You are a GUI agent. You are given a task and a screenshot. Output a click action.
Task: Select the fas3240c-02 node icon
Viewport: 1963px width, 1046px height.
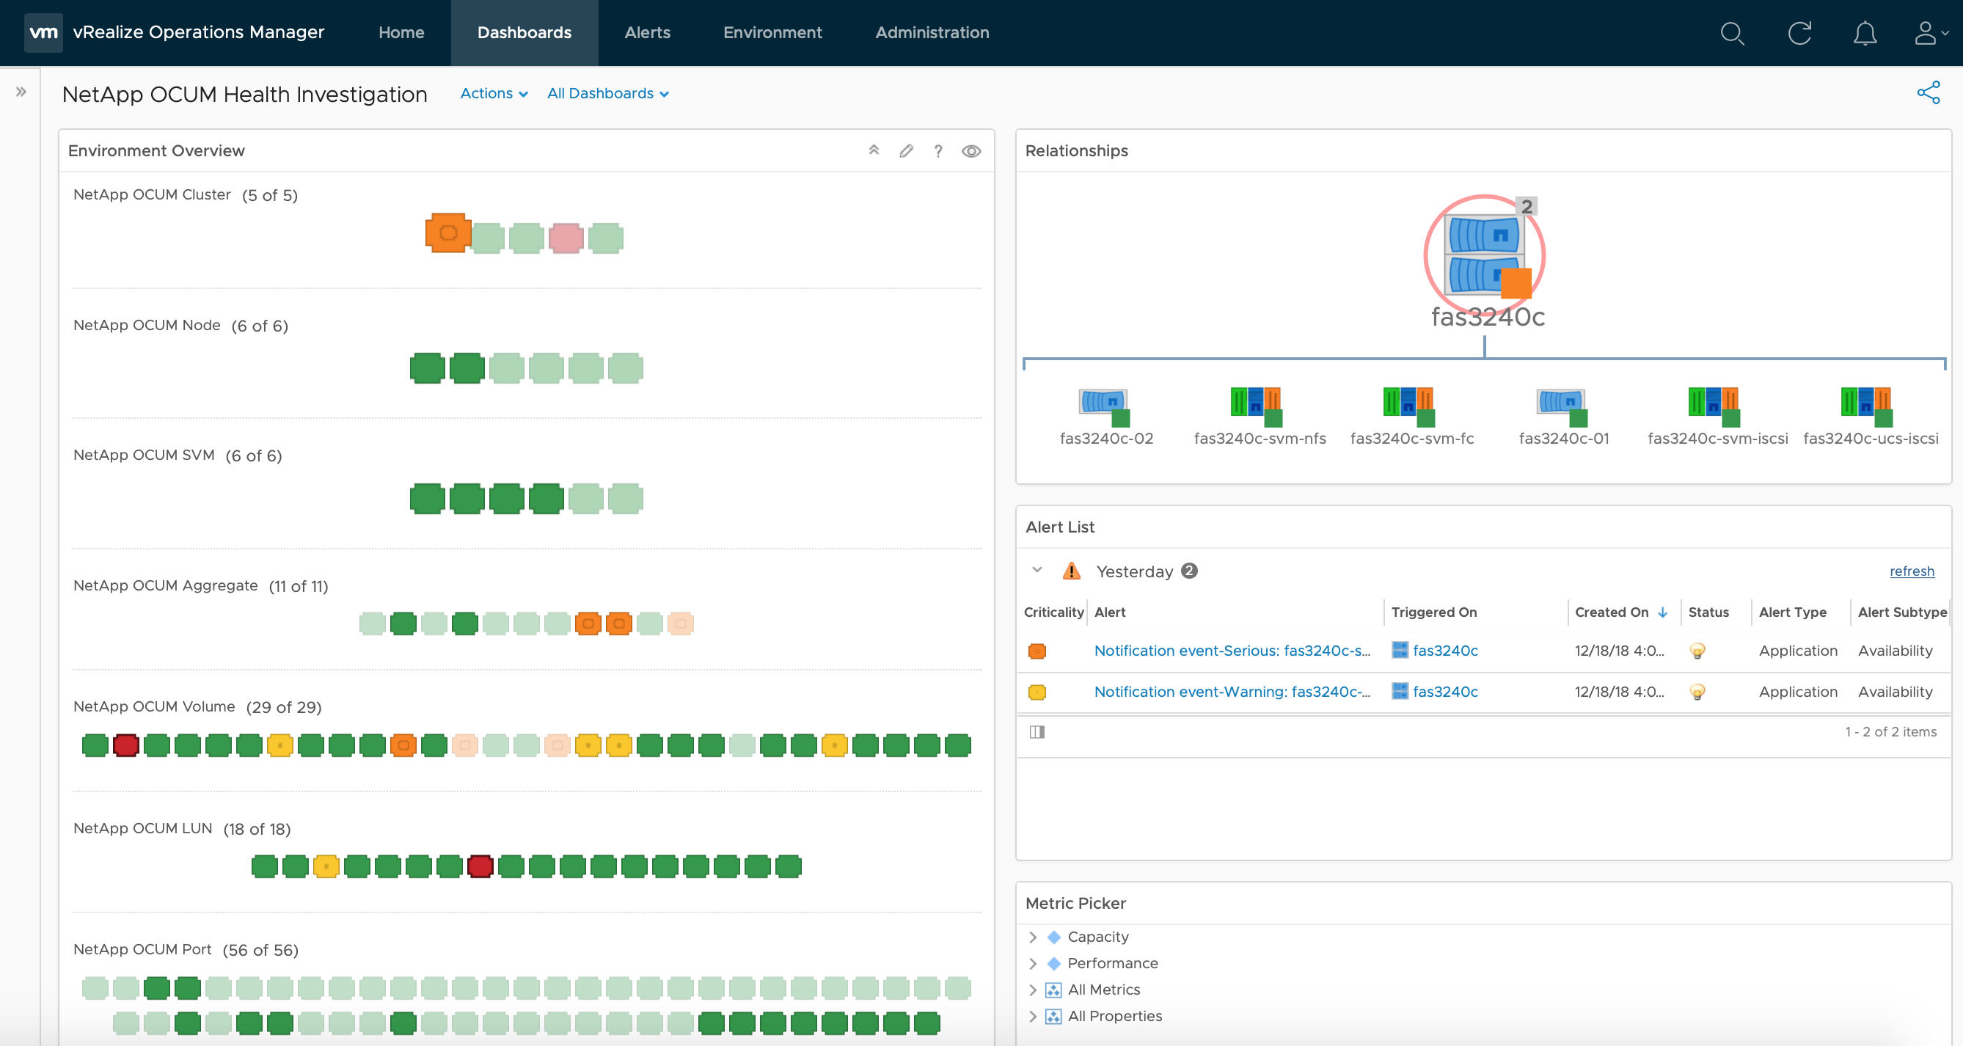(x=1104, y=407)
